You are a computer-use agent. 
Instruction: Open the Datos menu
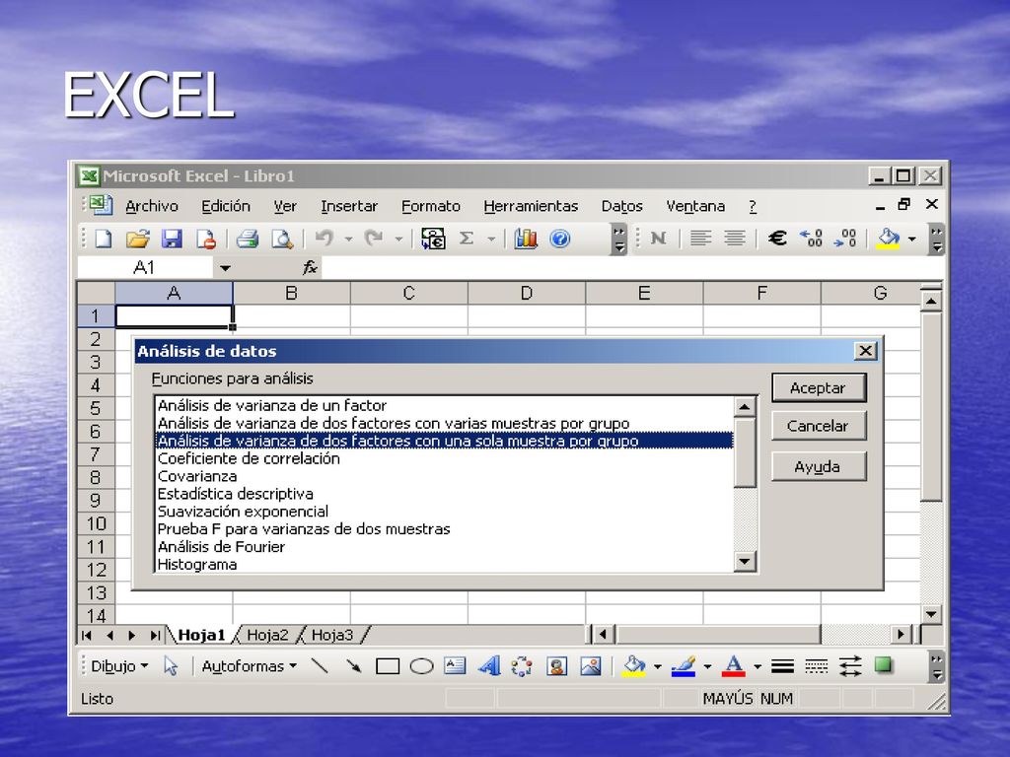click(x=622, y=206)
